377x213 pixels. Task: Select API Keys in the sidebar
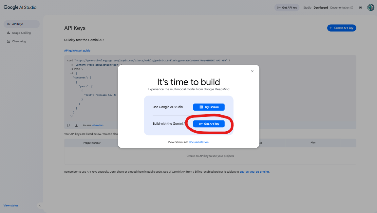(x=21, y=24)
